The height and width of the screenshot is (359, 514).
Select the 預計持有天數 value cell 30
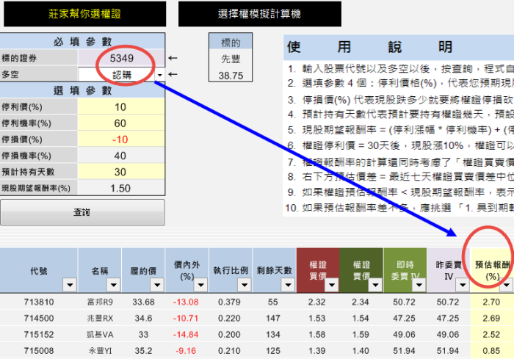click(121, 172)
